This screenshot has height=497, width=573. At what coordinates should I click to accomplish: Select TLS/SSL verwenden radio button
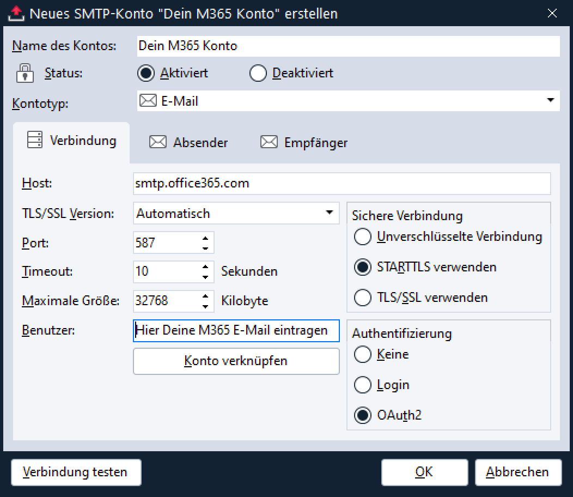click(x=362, y=298)
